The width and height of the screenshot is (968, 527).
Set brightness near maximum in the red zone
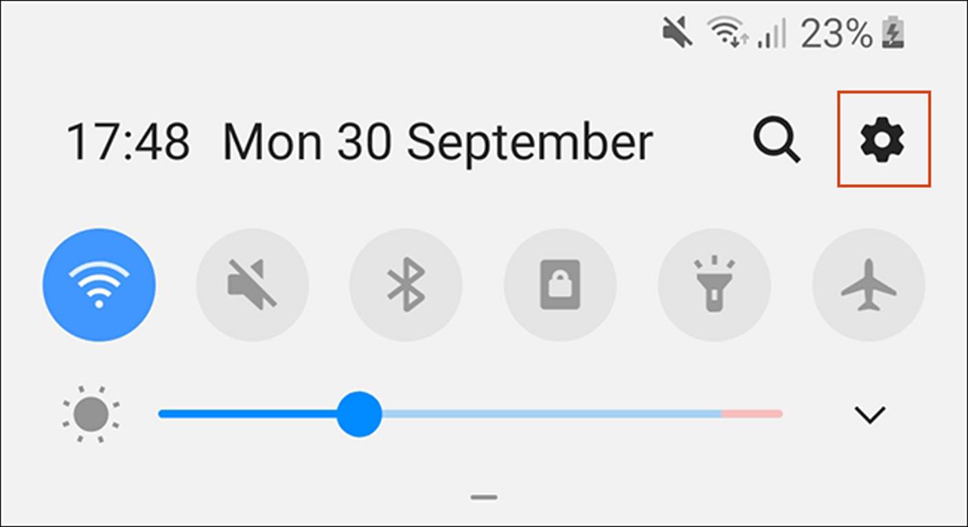click(x=752, y=414)
